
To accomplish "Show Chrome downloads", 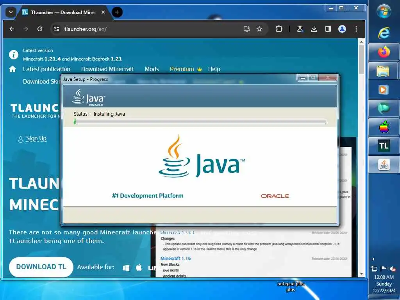I will tap(314, 29).
